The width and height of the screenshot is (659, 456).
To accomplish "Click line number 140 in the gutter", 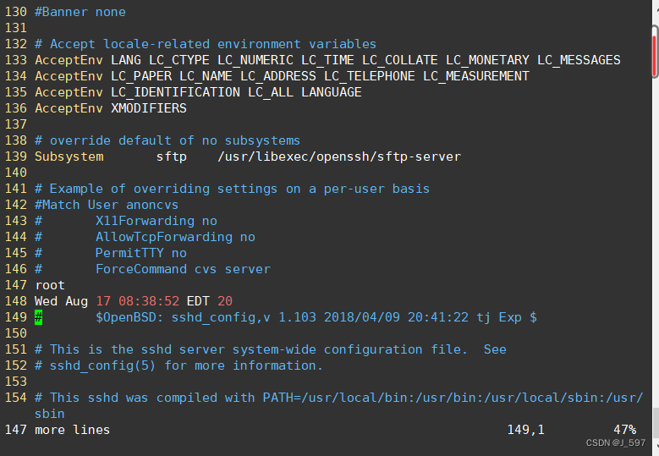I will (x=15, y=173).
